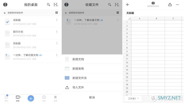184x103 pixels.
Task: Click cell B3 in the spreadsheet
Action: point(156,30)
